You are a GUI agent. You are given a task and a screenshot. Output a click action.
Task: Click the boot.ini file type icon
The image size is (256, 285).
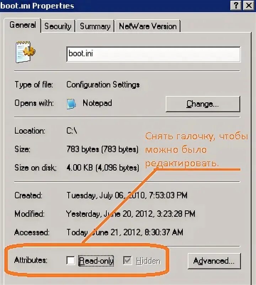click(x=26, y=52)
